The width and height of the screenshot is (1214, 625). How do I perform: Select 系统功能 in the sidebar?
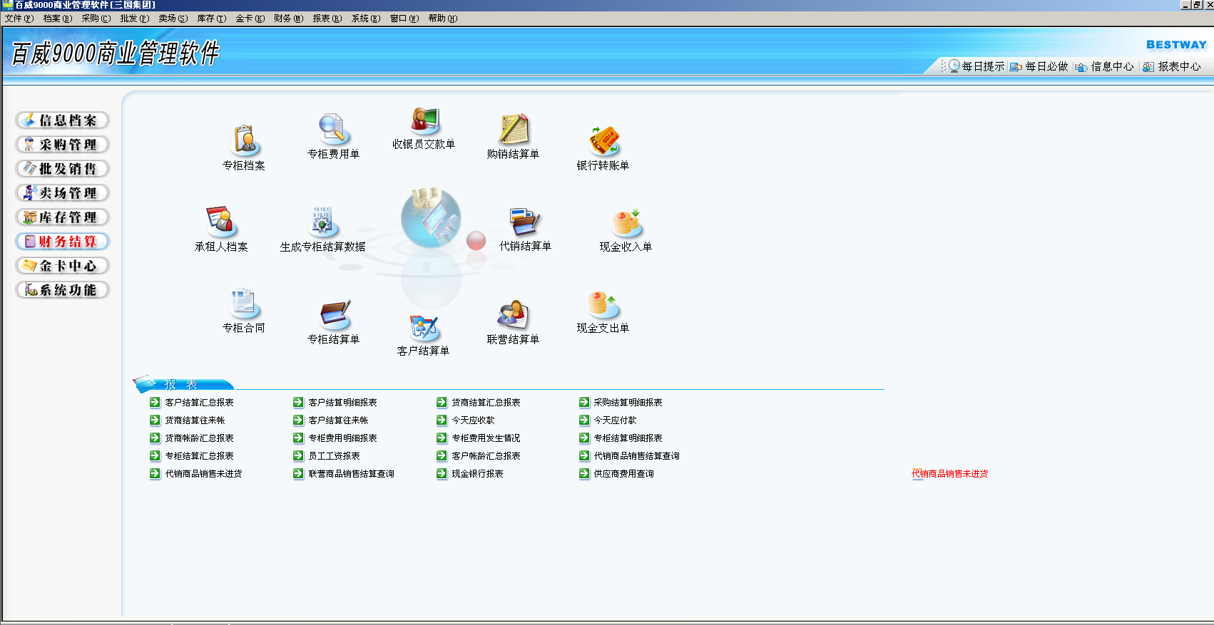[x=63, y=290]
